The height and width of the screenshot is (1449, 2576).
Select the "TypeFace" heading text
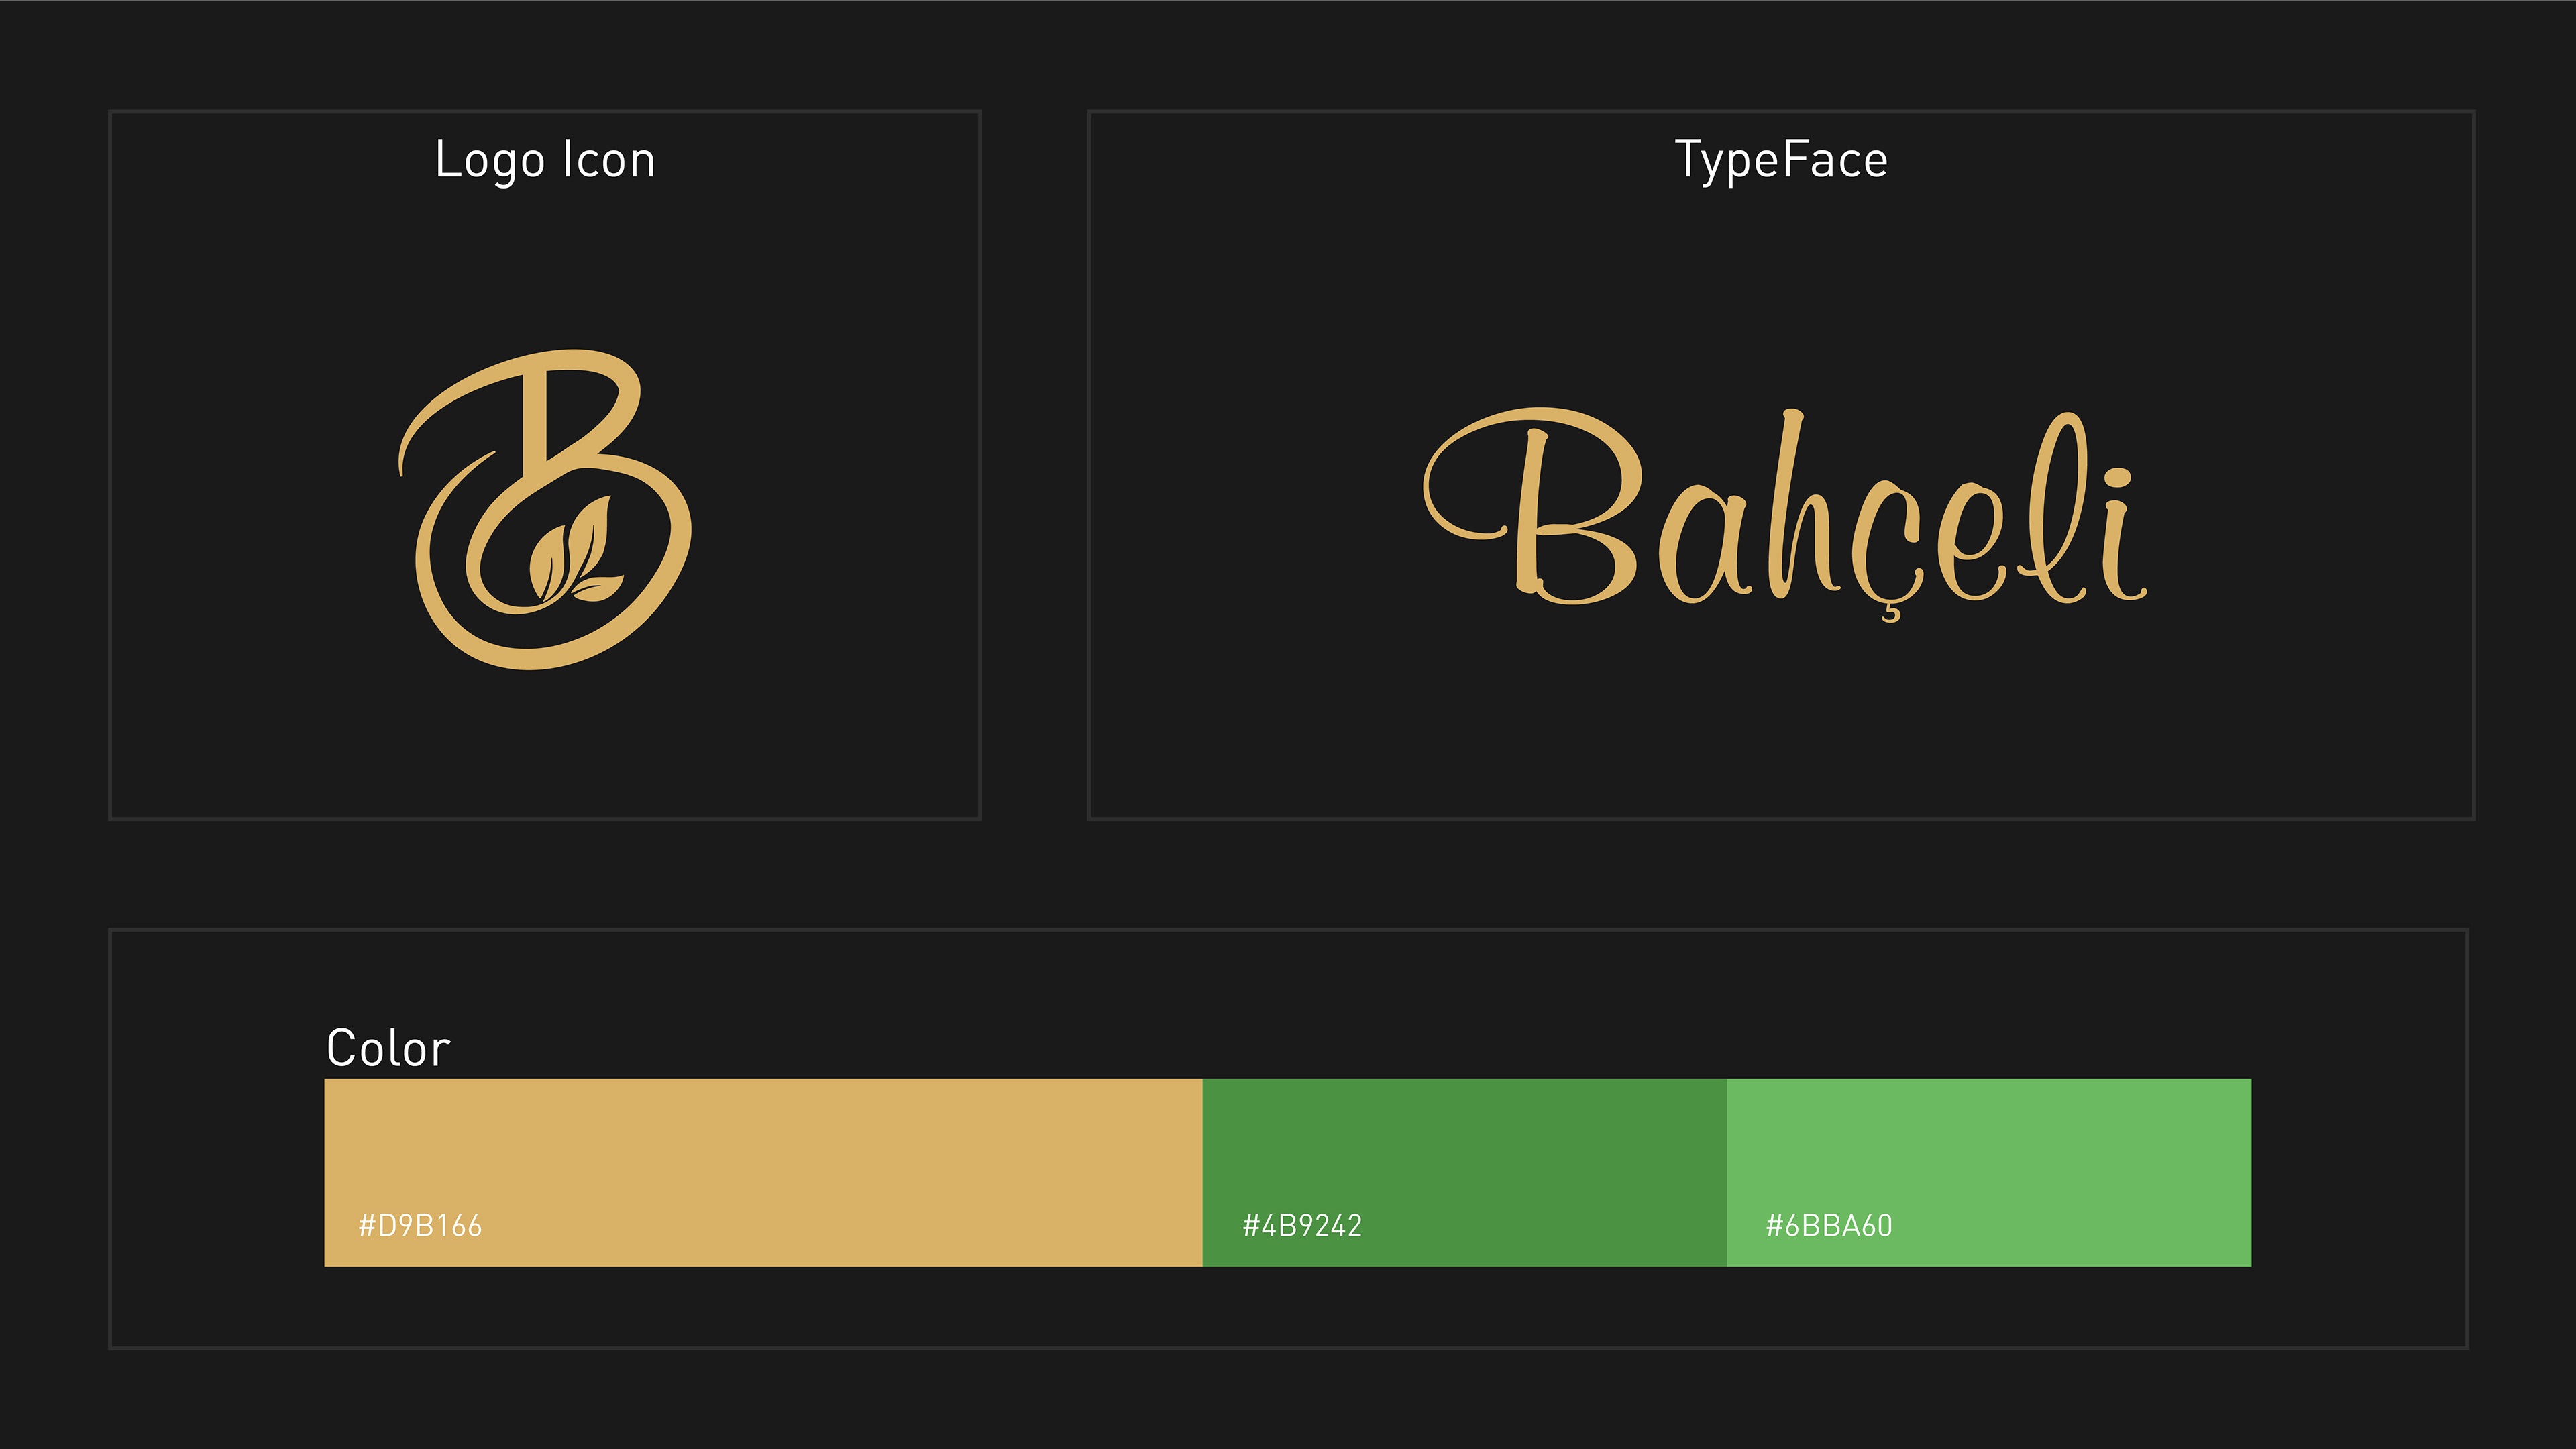(x=1781, y=160)
